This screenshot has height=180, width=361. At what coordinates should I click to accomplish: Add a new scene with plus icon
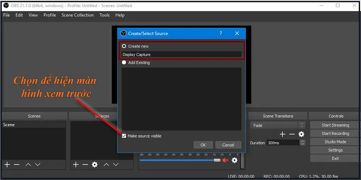click(7, 165)
